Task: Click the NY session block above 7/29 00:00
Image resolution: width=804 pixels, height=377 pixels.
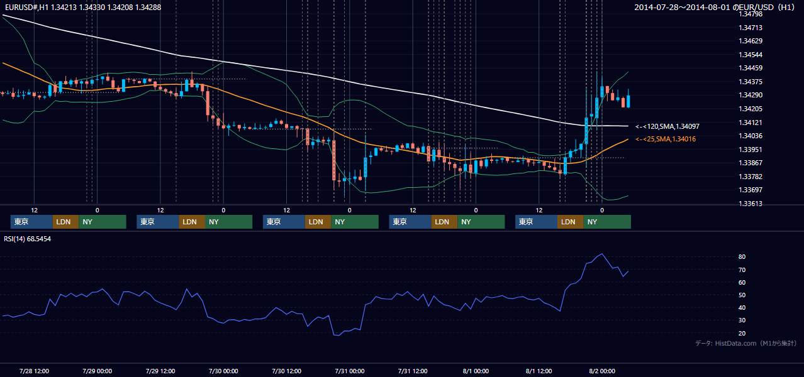Action: pos(103,222)
